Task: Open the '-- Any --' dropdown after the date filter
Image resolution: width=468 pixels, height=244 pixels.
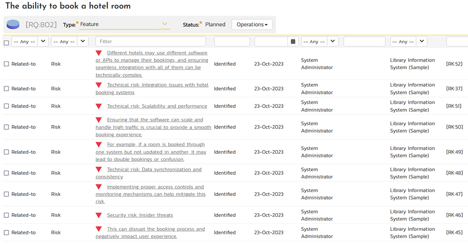Action: [320, 42]
